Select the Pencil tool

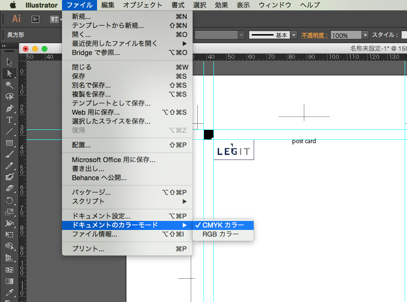point(9,165)
